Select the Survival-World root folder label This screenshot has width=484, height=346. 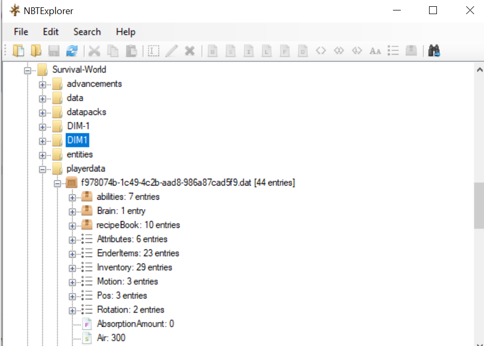coord(79,70)
